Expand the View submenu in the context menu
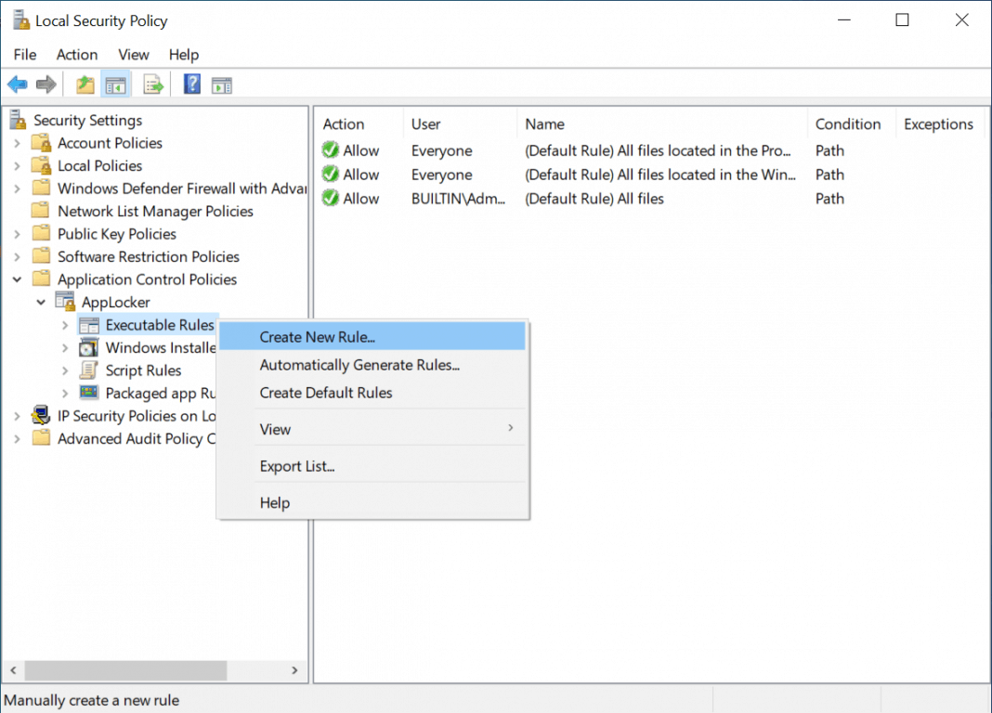This screenshot has height=713, width=992. tap(275, 429)
